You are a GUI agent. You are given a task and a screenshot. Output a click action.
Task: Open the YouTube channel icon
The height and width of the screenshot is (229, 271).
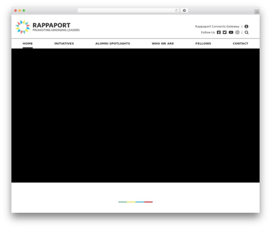231,32
